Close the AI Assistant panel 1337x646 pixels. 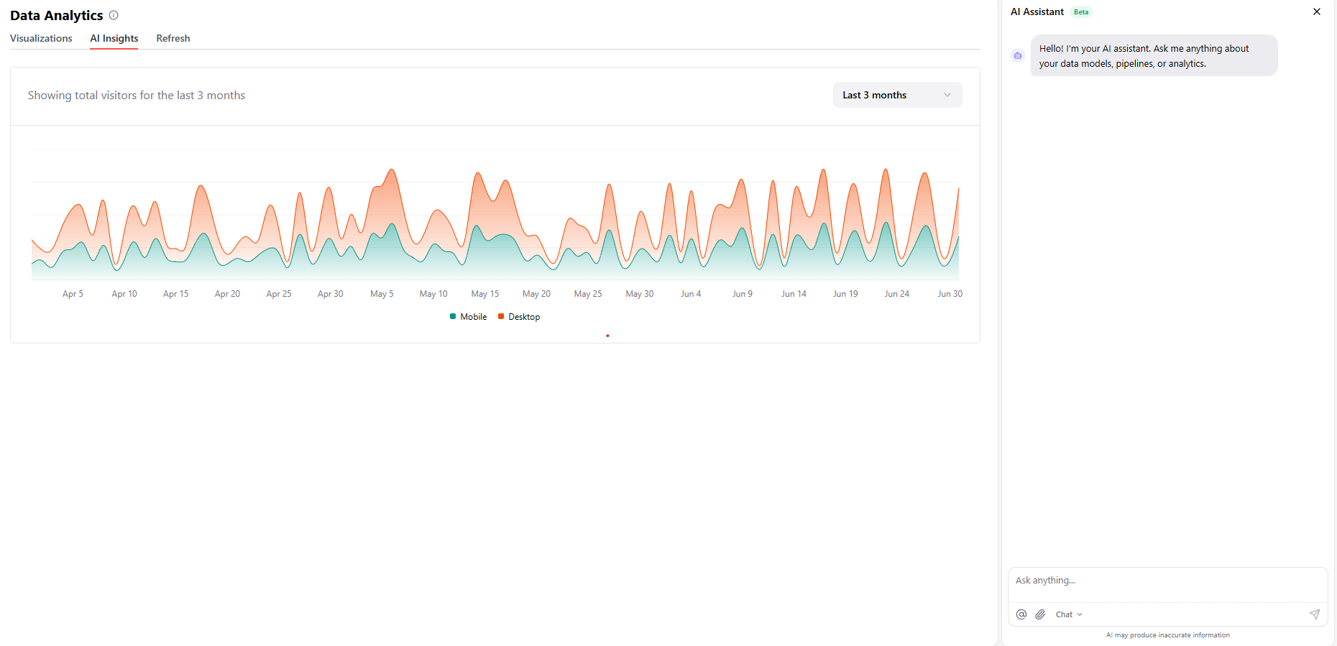(x=1317, y=11)
